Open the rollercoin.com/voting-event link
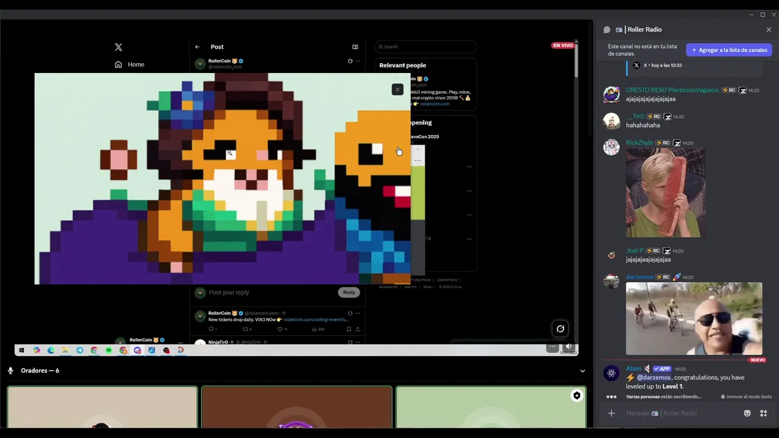This screenshot has width=779, height=438. coord(316,319)
